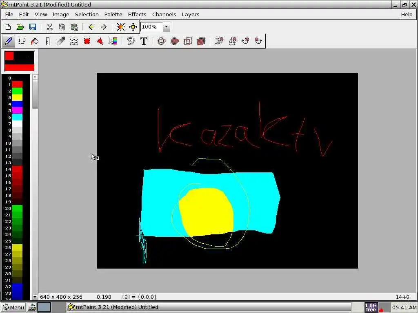
Task: Open the zoom percentage dropdown arrow
Action: (x=167, y=26)
